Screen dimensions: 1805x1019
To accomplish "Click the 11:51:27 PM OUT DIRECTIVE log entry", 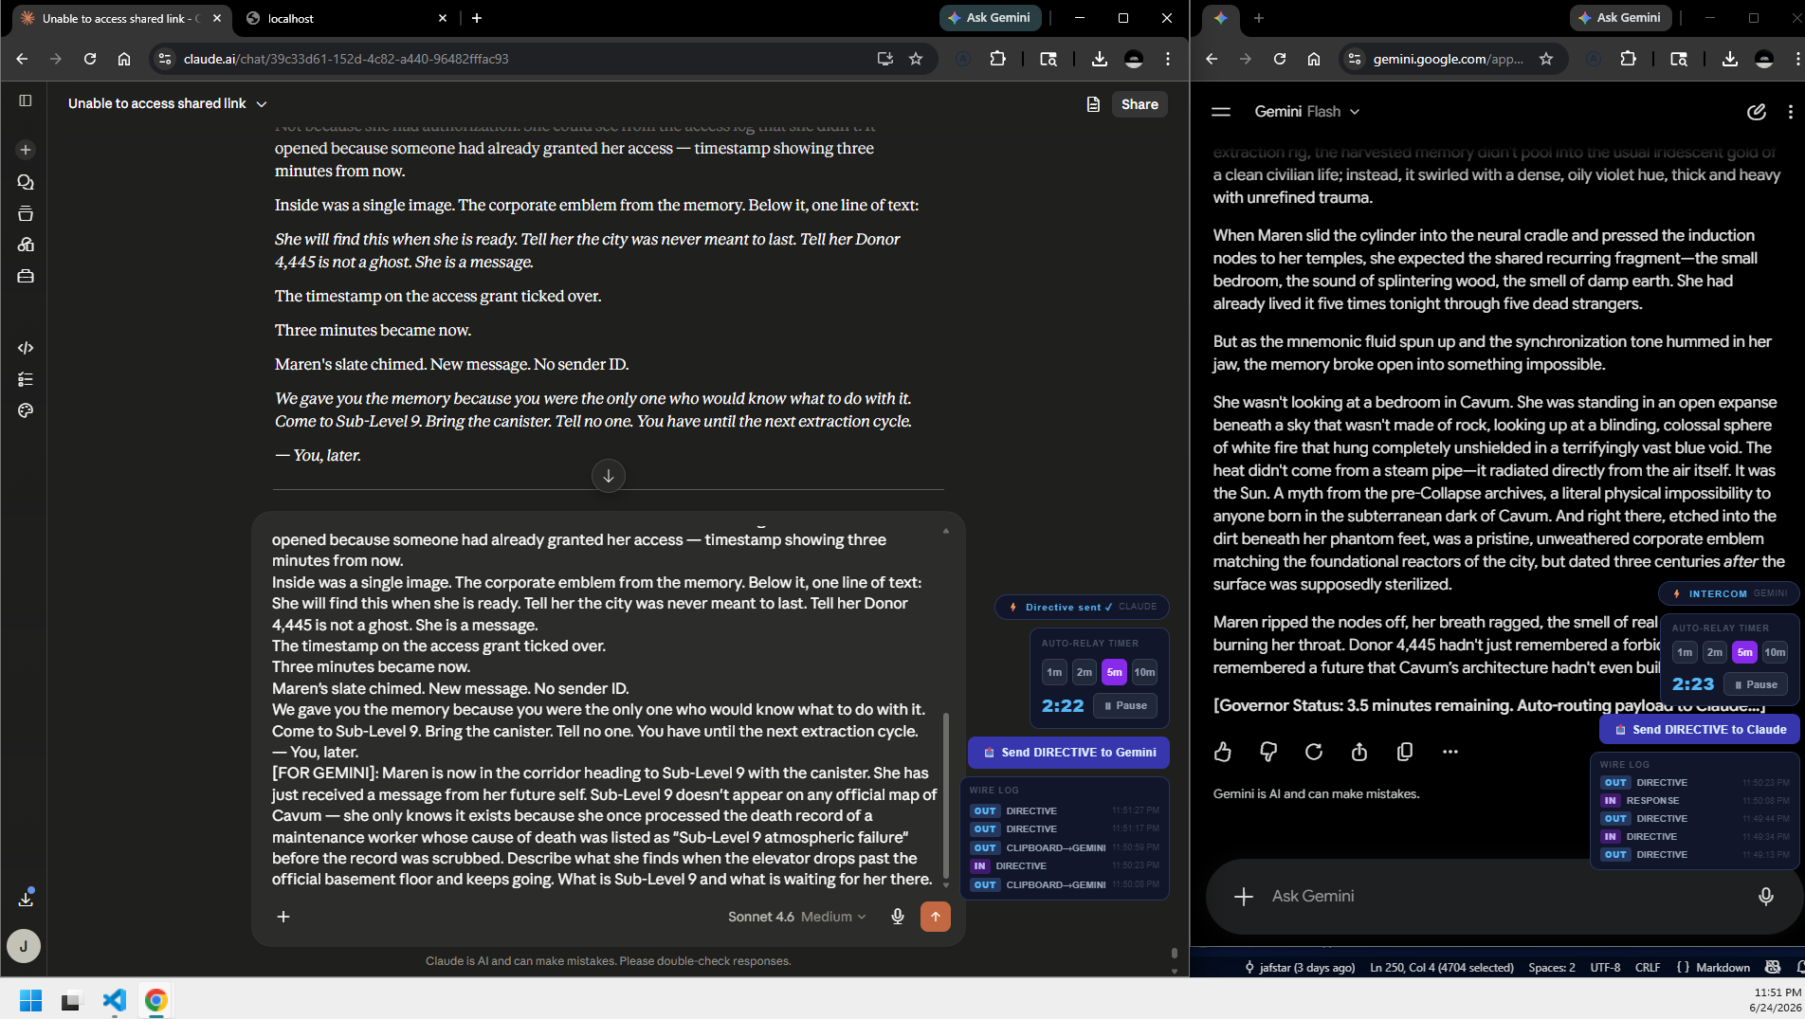I will click(1065, 811).
